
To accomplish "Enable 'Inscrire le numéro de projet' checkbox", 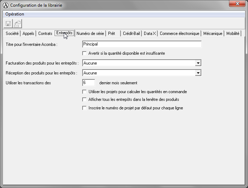I will 84,108.
